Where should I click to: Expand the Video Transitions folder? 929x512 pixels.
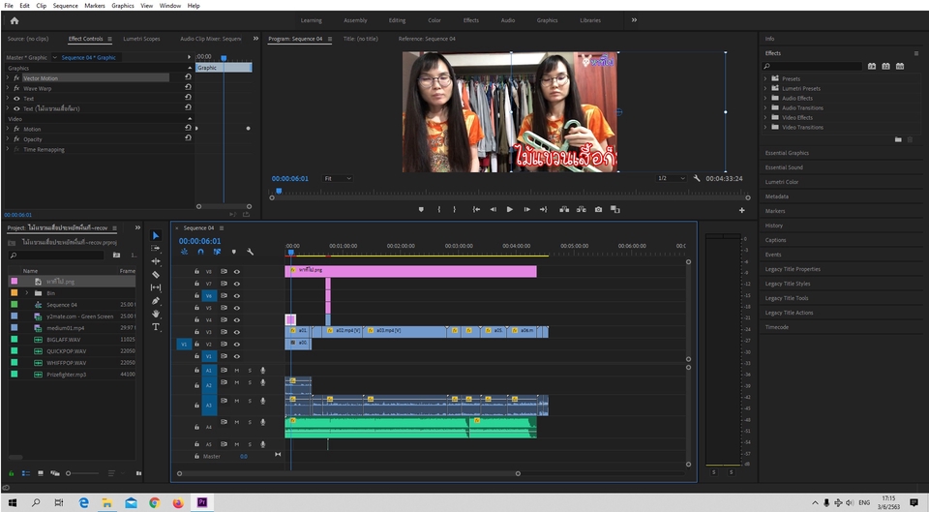[764, 127]
